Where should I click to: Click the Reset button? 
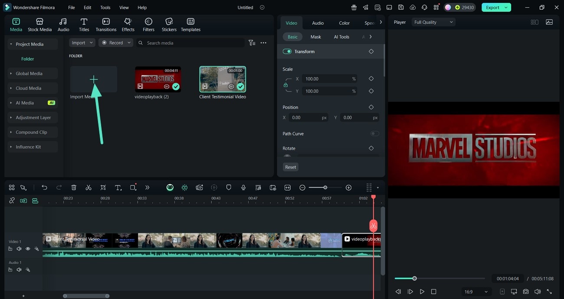[x=291, y=167]
